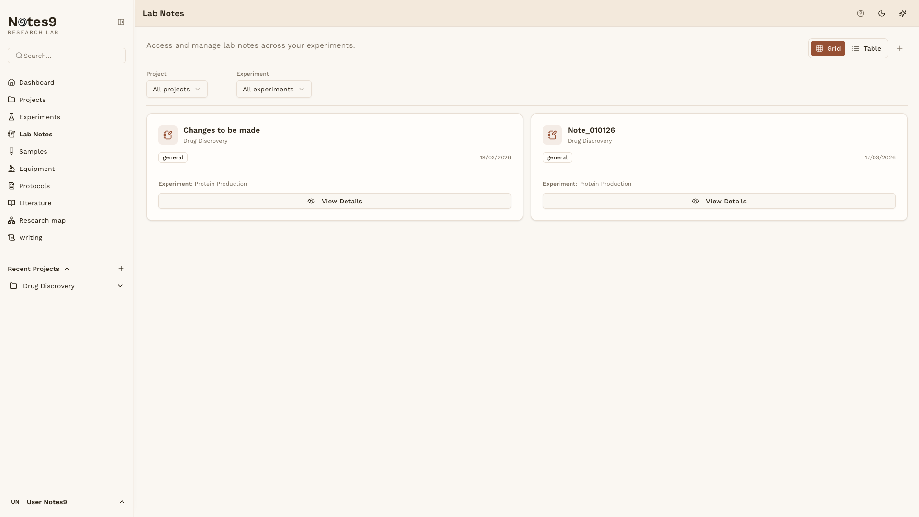Screen dimensions: 919x517
Task: Open the All experiments dropdown
Action: [x=273, y=89]
